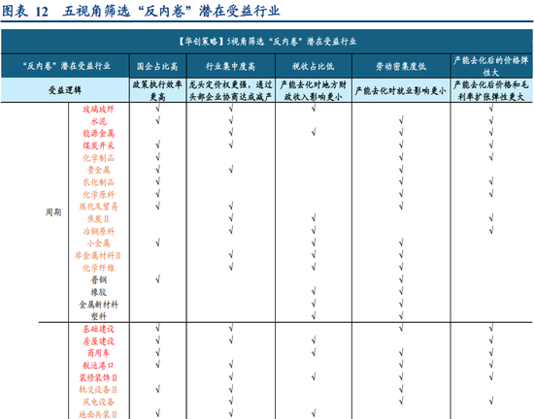Click the cell '龙头定价权更强，通过头部企业协商达成减产'
Viewport: 534px width, 419px height.
point(230,90)
